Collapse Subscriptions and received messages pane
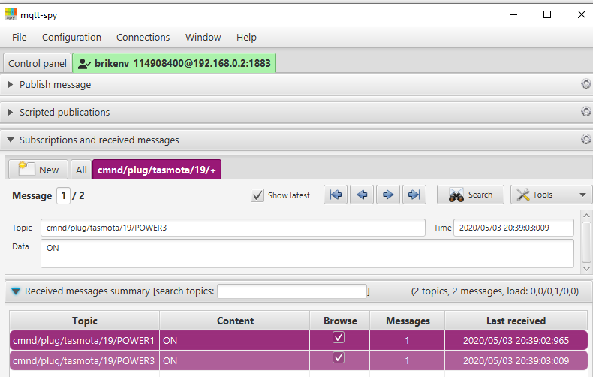 click(11, 140)
